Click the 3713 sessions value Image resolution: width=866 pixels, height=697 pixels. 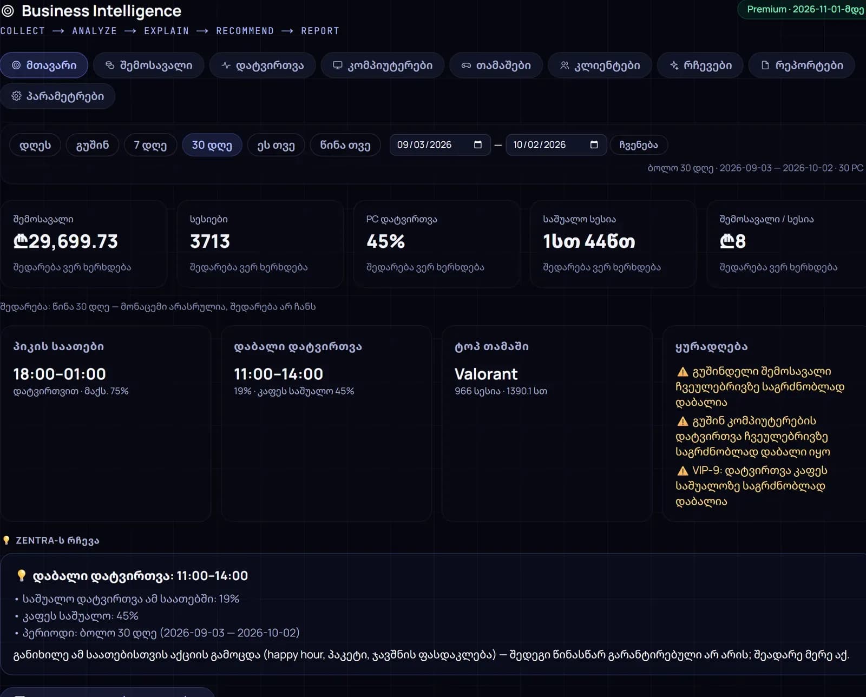coord(210,241)
